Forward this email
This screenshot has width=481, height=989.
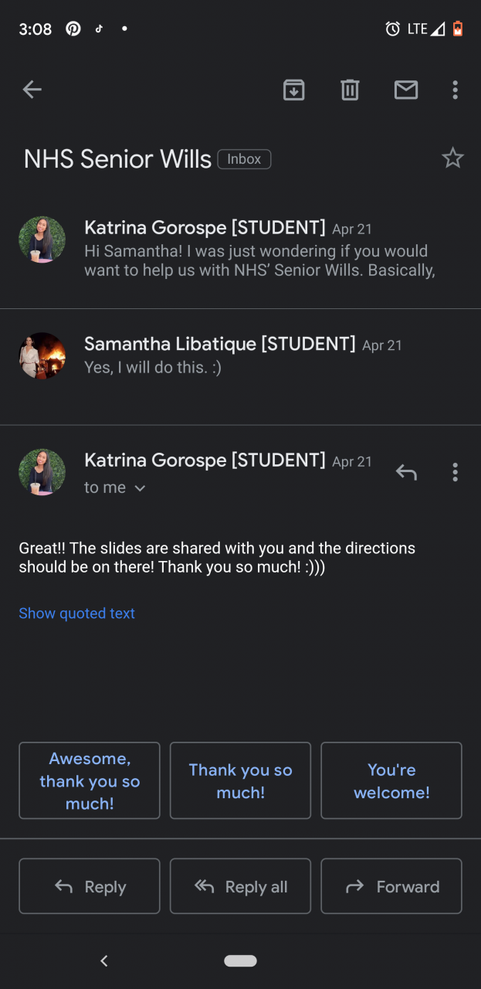[x=391, y=886]
